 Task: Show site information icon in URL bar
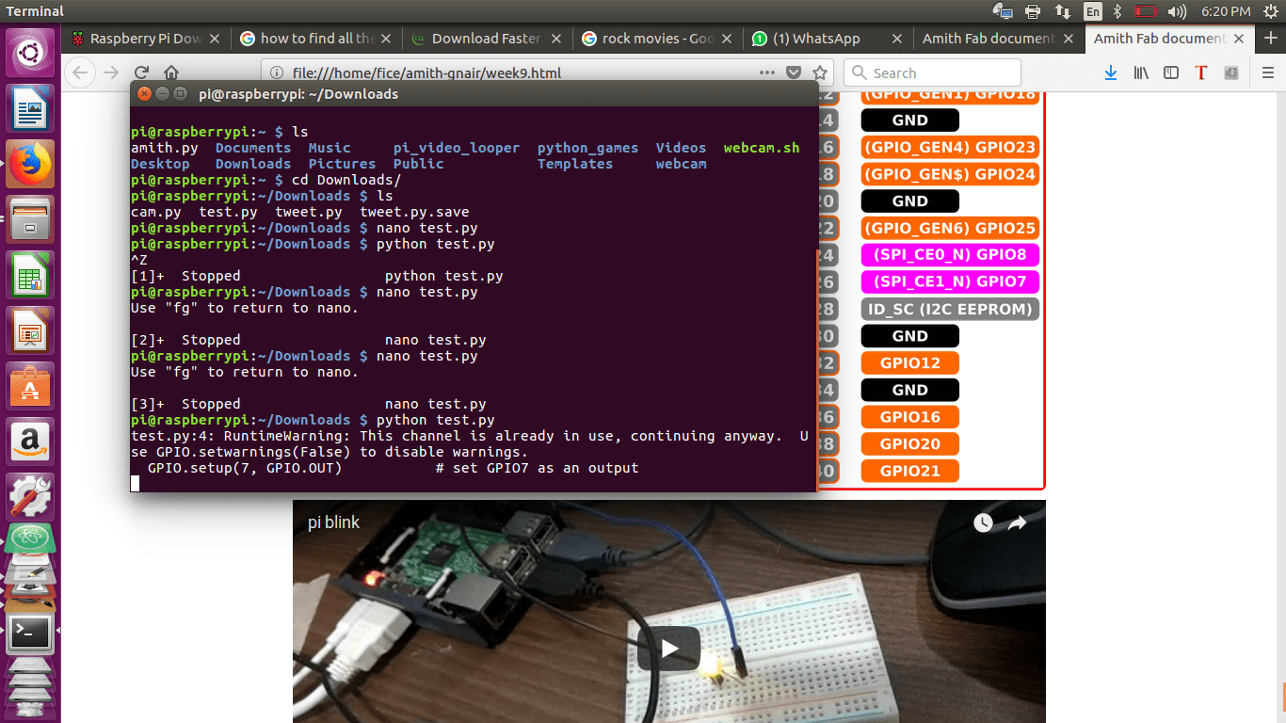click(x=276, y=72)
